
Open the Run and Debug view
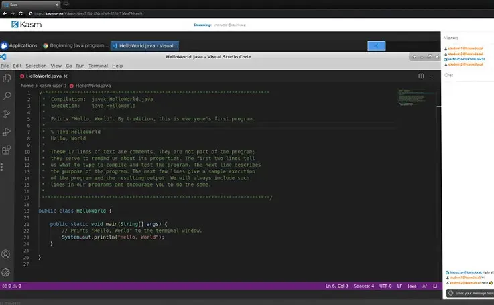[x=7, y=132]
